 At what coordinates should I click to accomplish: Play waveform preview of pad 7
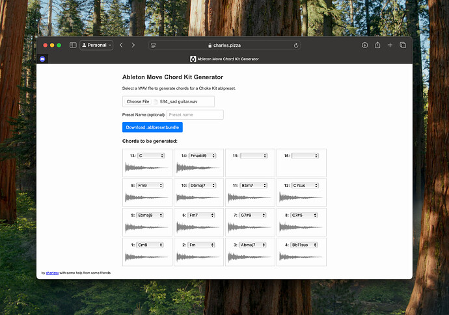click(250, 227)
